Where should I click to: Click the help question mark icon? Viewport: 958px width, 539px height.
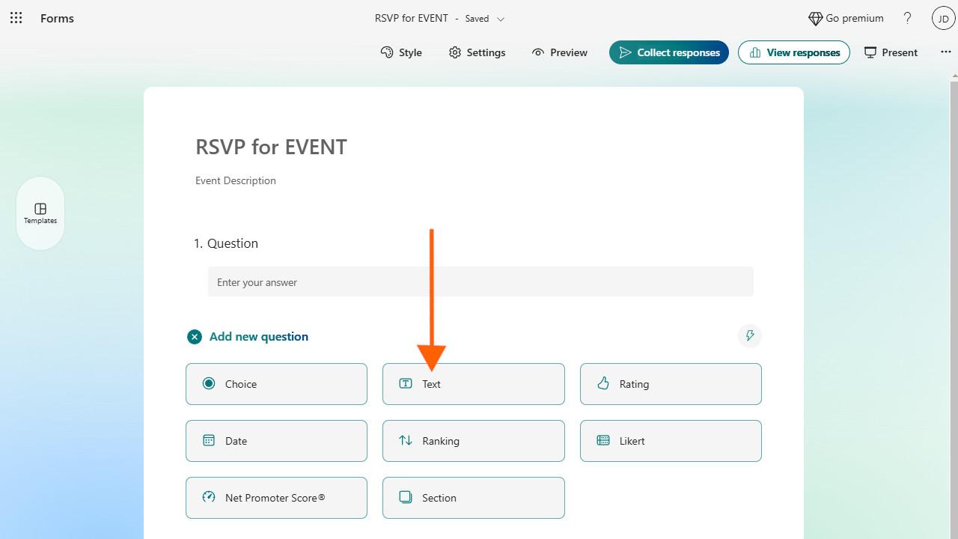coord(907,18)
